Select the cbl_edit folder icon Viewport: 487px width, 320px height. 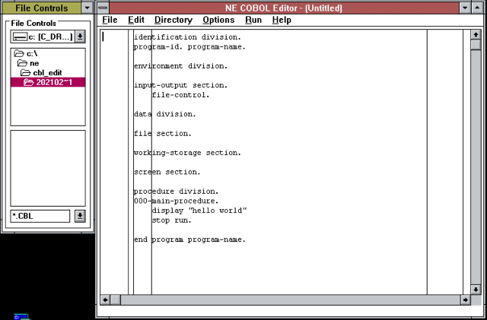[26, 72]
